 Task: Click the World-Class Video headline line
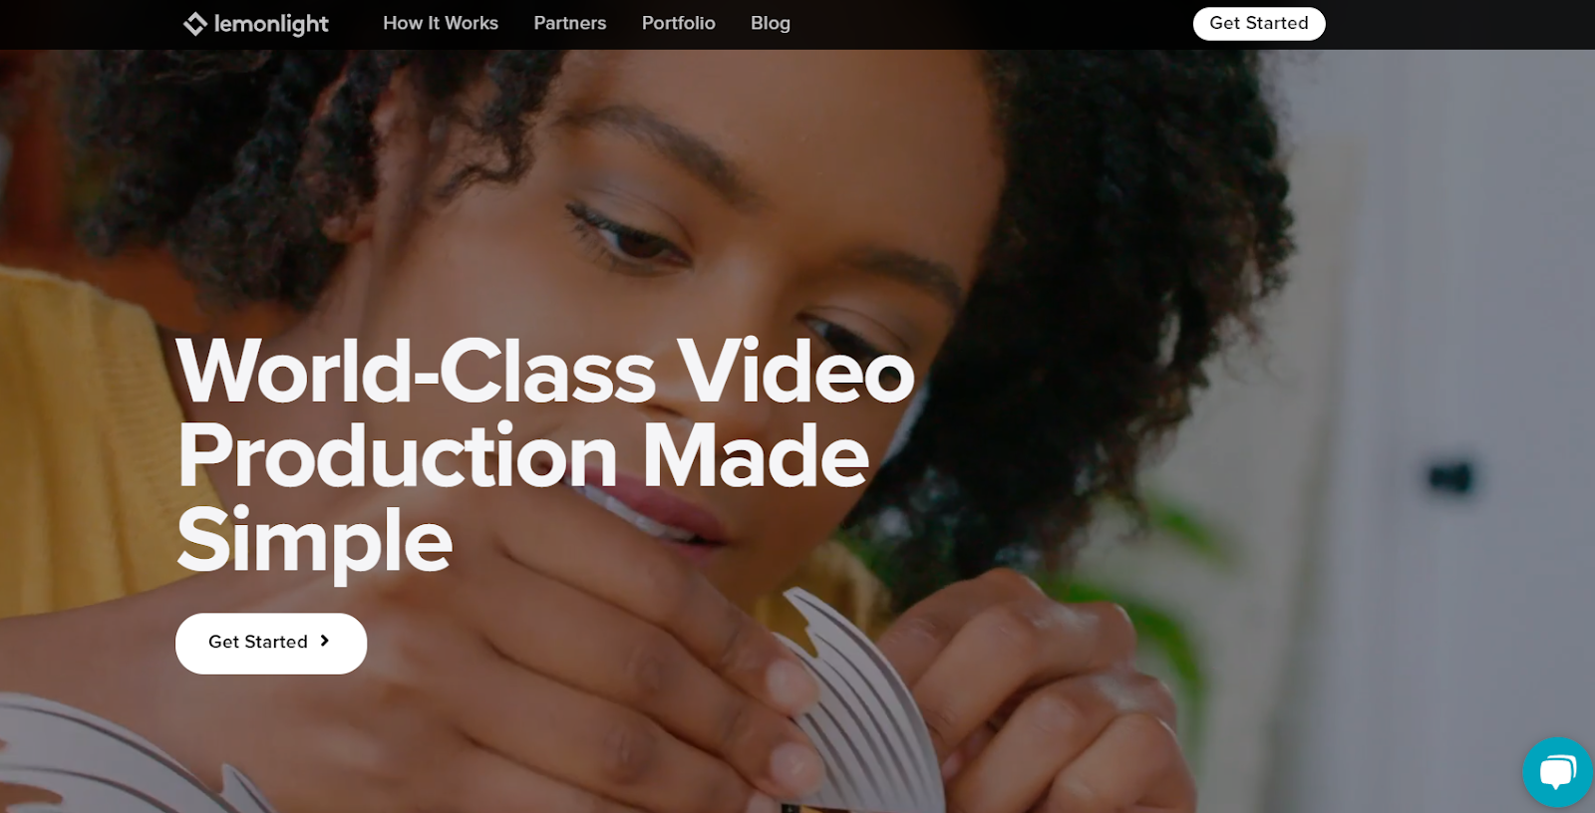click(x=545, y=371)
